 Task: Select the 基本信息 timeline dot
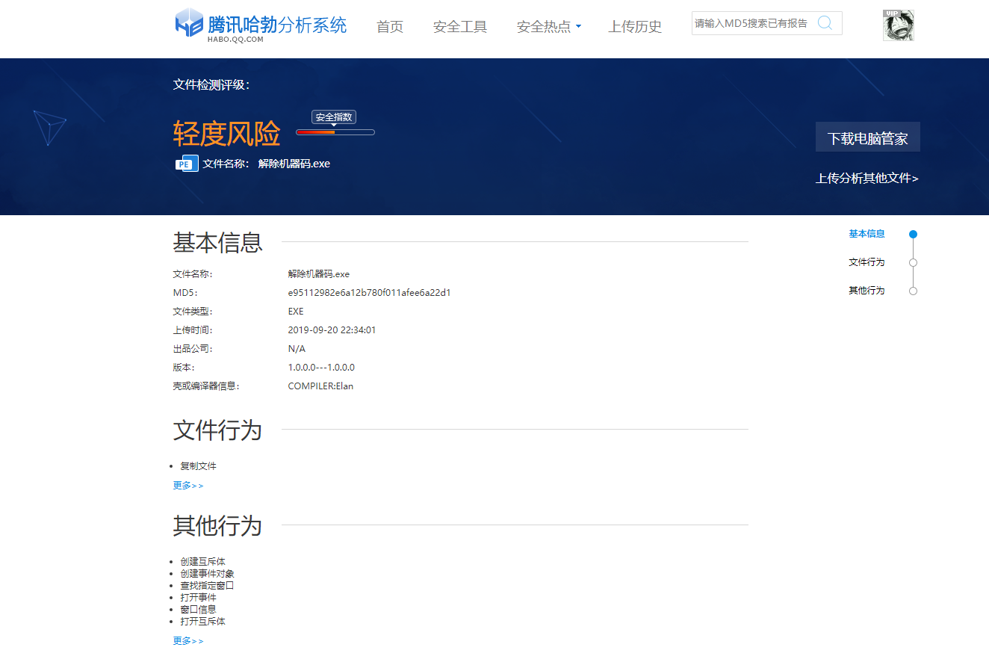(x=913, y=234)
